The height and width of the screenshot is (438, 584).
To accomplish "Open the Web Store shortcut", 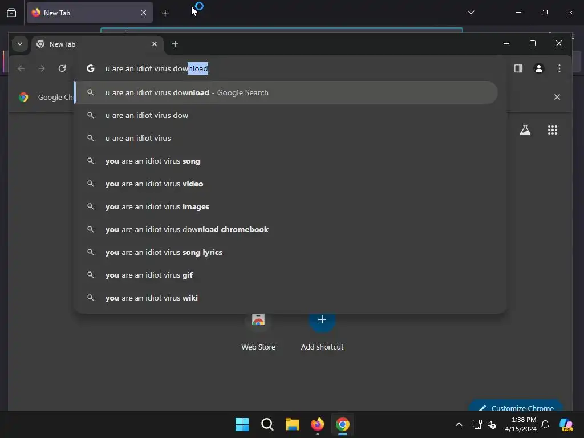I will 258,332.
